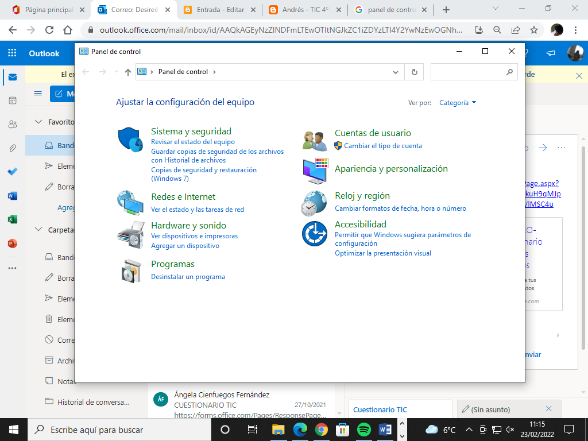Open Windows Start menu
The height and width of the screenshot is (441, 588).
14,430
